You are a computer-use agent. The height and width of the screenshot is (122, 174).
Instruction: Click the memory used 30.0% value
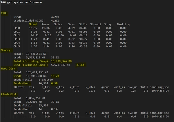coord(55,57)
